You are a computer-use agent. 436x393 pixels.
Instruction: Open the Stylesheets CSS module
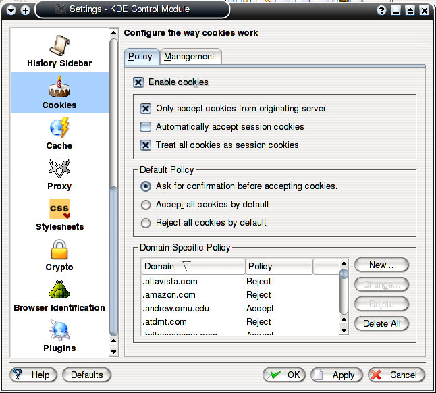point(59,213)
